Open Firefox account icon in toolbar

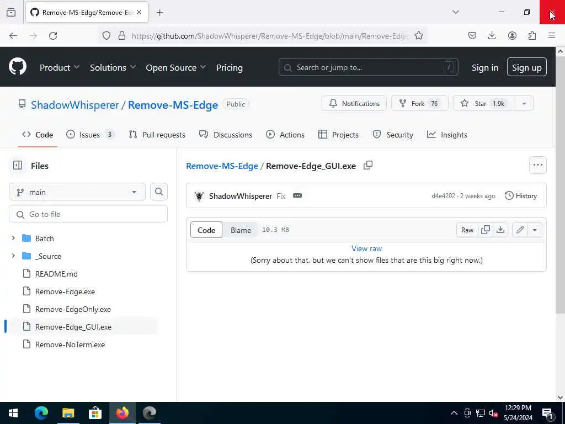pyautogui.click(x=512, y=35)
